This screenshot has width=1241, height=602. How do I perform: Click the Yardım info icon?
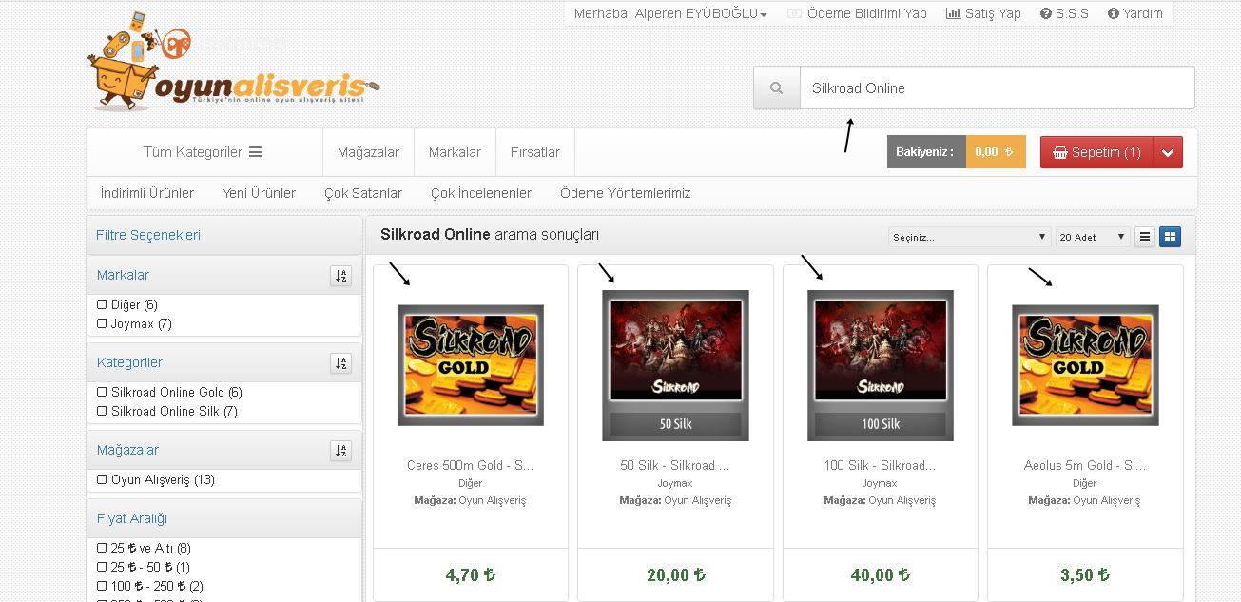click(x=1114, y=13)
